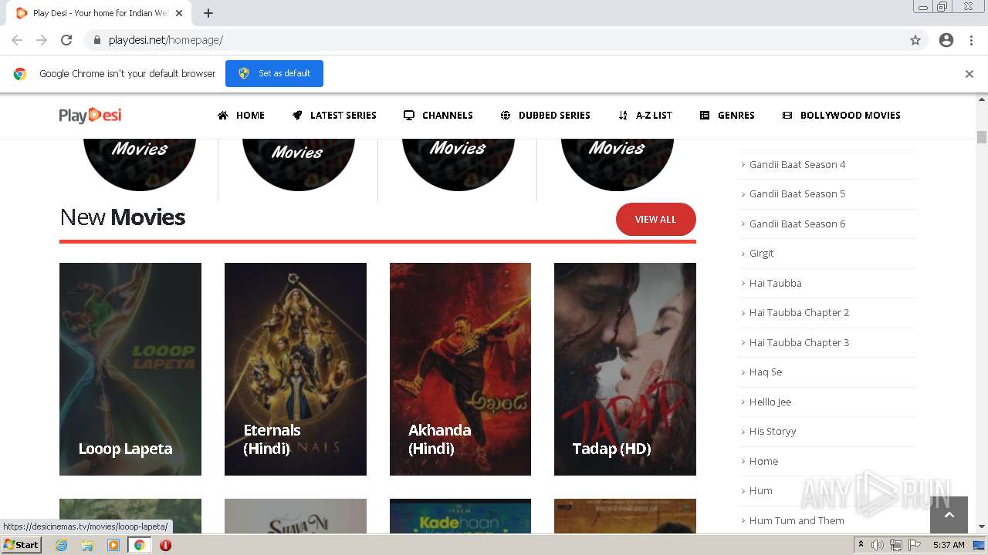Open the HOME menu item
Viewport: 988px width, 555px height.
click(241, 115)
